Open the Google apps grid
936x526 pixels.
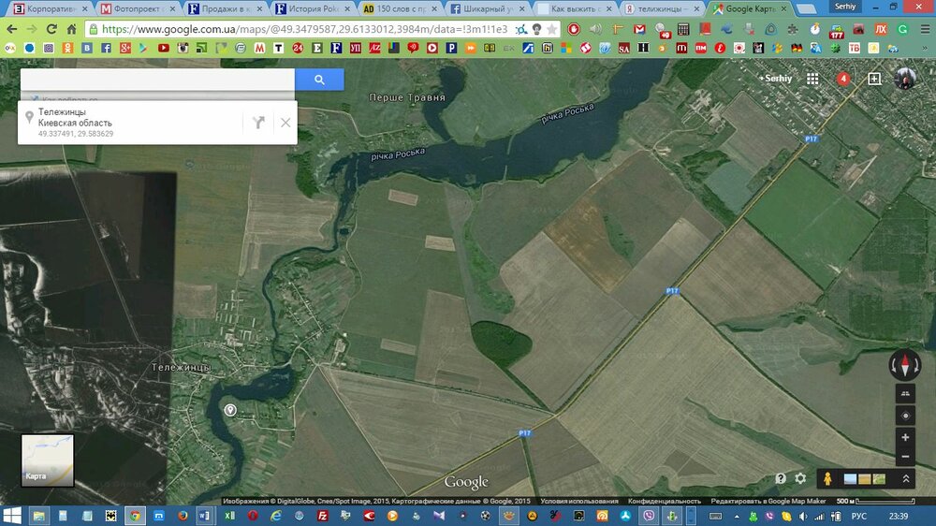(812, 79)
